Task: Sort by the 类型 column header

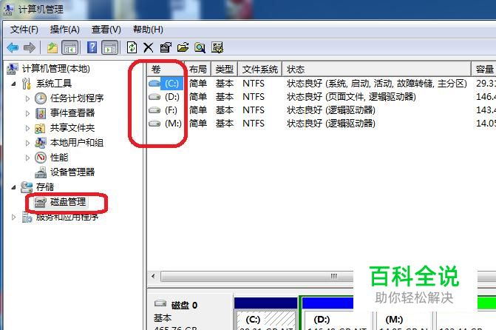Action: coord(225,69)
